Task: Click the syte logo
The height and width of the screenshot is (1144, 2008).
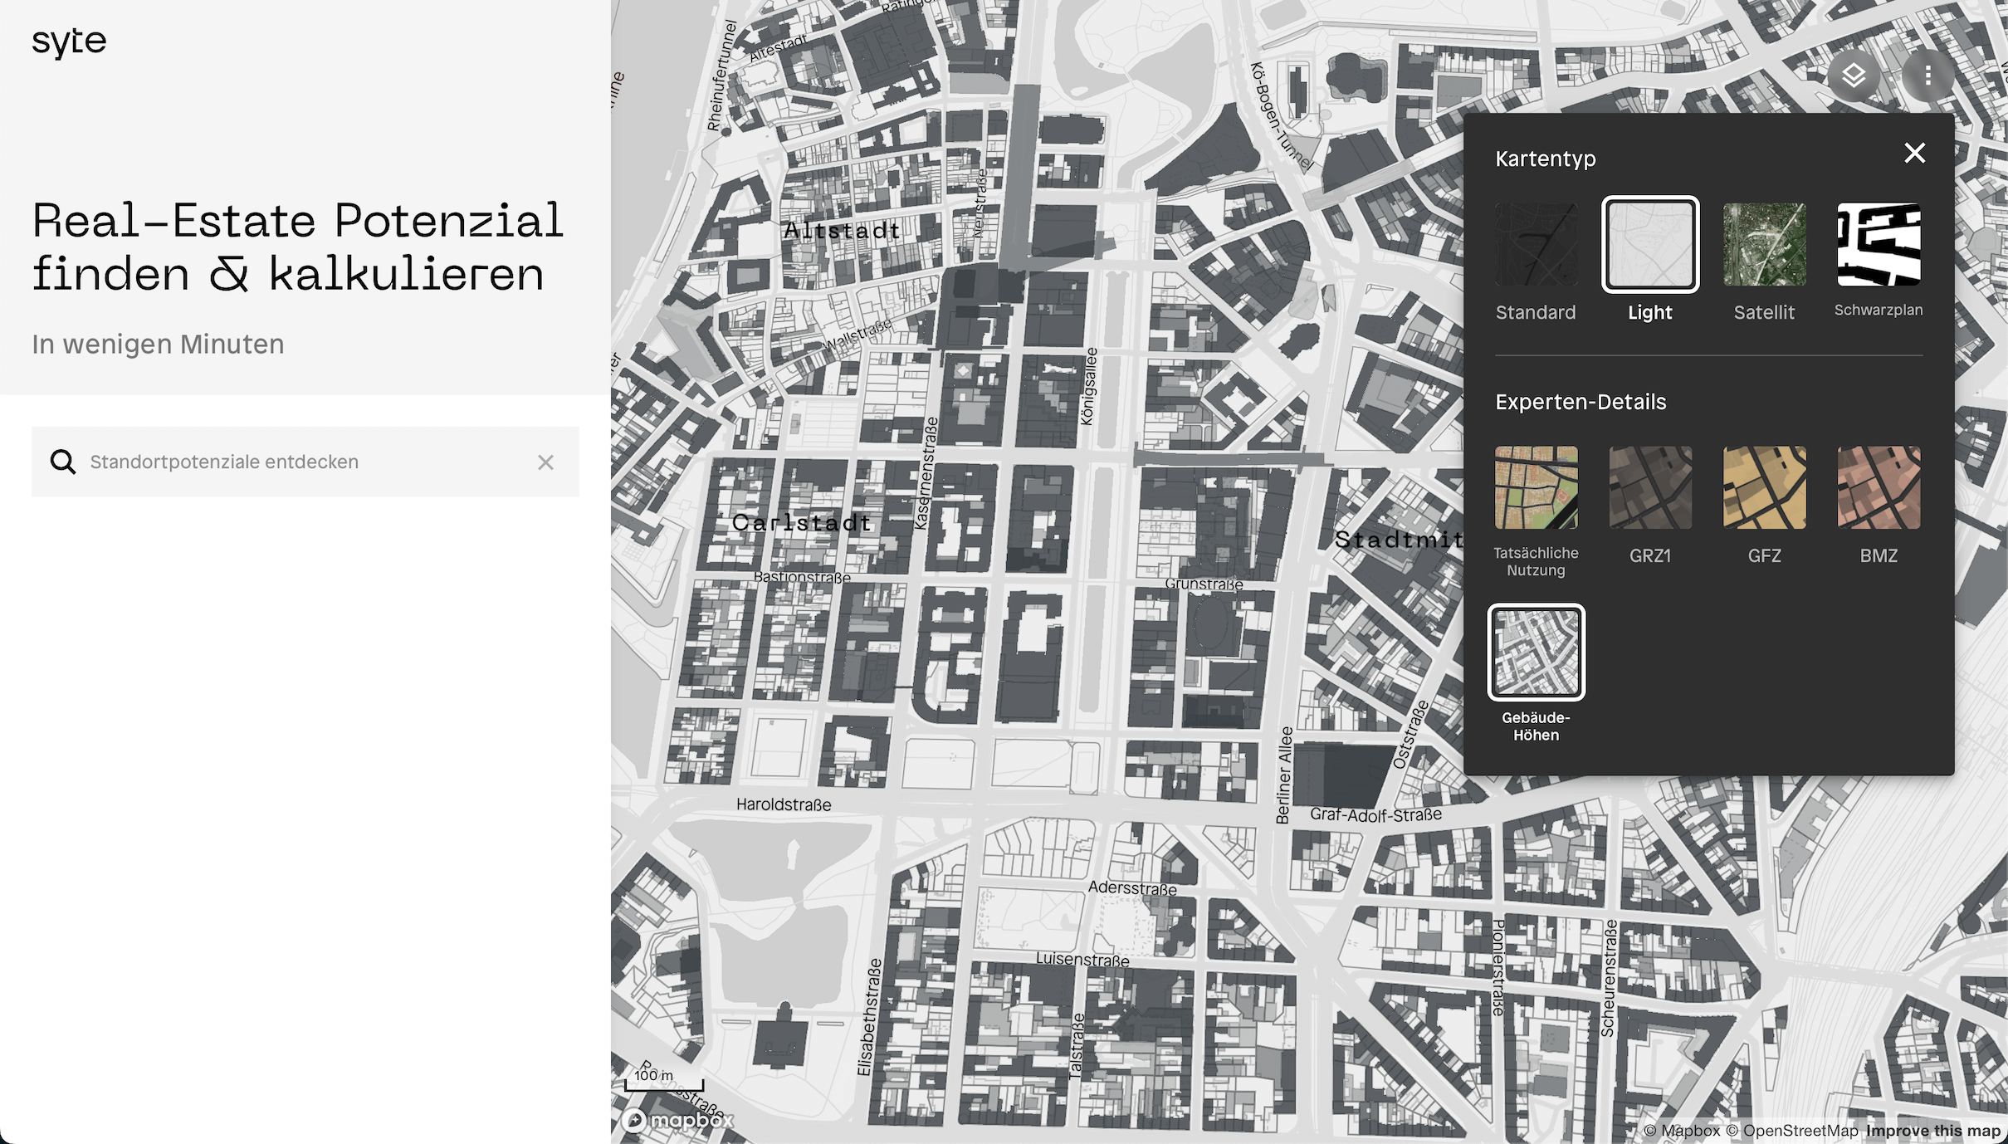Action: (70, 42)
